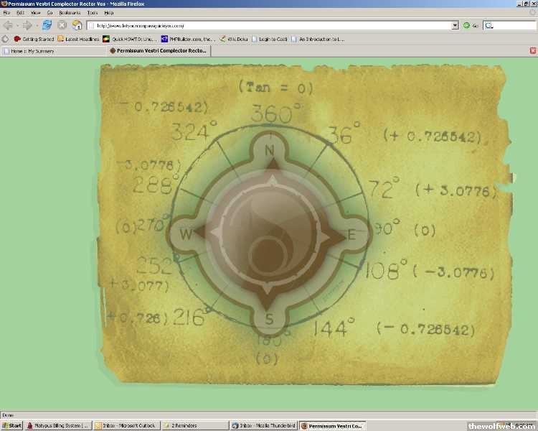
Task: Open the 'Wiki Doku' bookmark
Action: tap(233, 39)
